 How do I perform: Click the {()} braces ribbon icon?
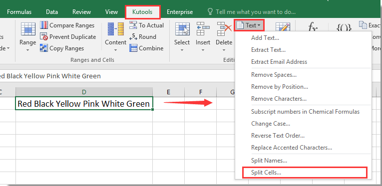(344, 27)
